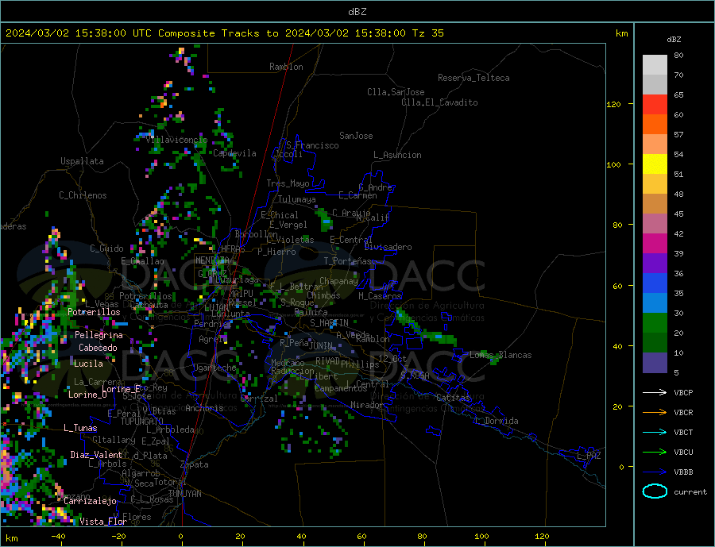This screenshot has height=547, width=715.
Task: Click the 0 tick on the horizontal km axis
Action: tap(180, 536)
